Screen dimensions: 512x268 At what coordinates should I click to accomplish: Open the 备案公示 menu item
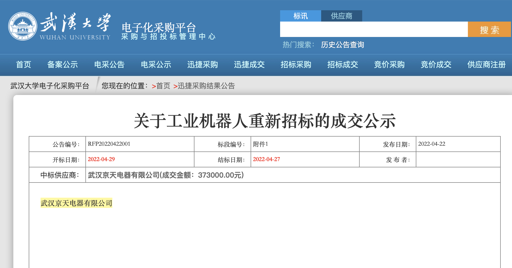click(63, 64)
